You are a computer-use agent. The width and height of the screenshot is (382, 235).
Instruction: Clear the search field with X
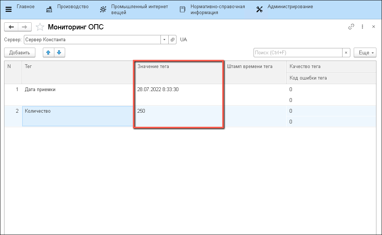coord(346,53)
